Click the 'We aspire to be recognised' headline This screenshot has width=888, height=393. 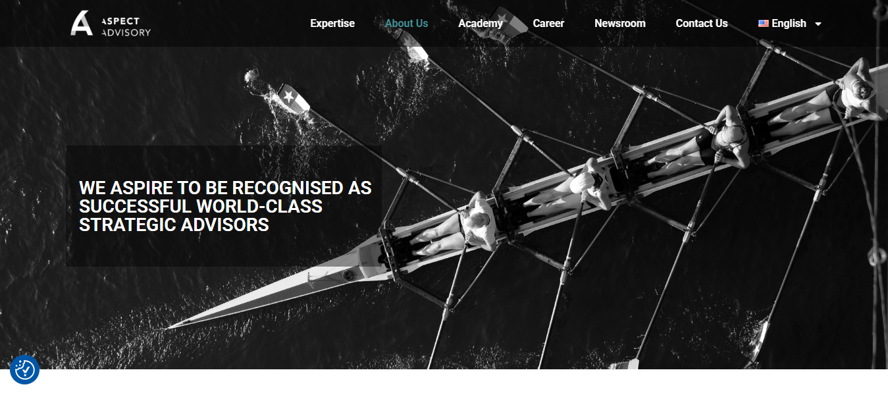tap(225, 206)
